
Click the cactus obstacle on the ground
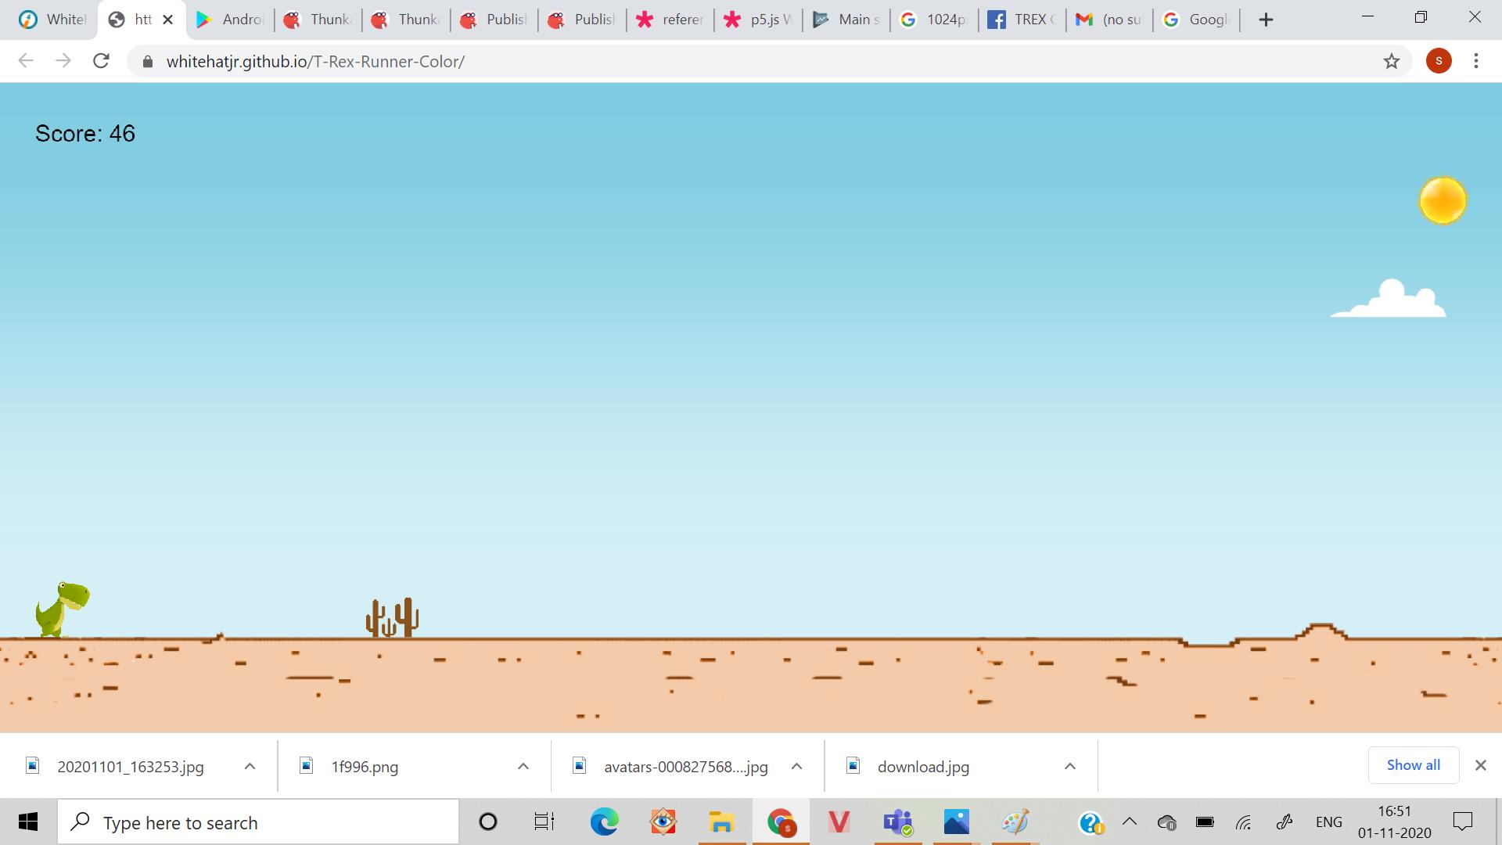pos(393,617)
